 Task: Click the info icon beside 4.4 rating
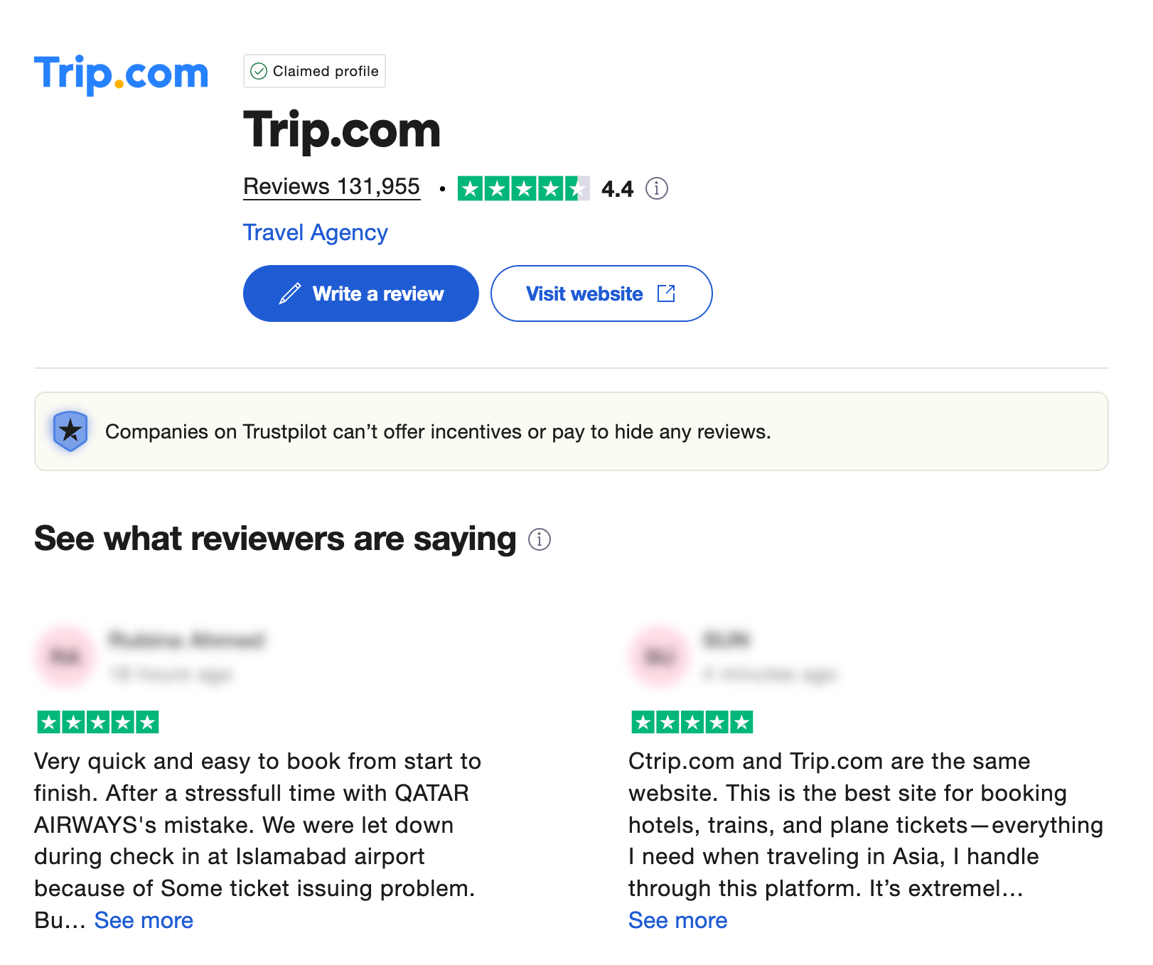pyautogui.click(x=656, y=188)
